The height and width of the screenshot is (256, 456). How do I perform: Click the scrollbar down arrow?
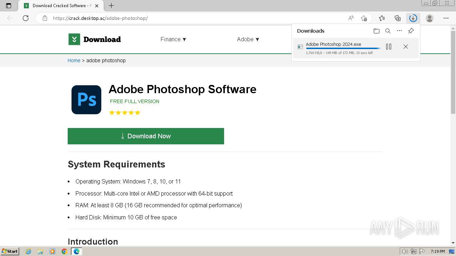pyautogui.click(x=453, y=243)
